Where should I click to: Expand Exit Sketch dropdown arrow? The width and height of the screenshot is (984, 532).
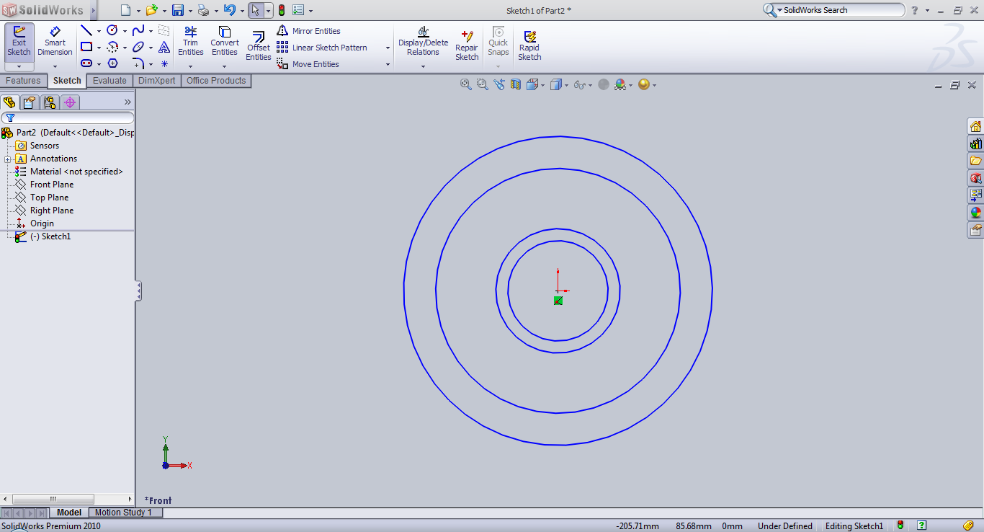point(19,66)
